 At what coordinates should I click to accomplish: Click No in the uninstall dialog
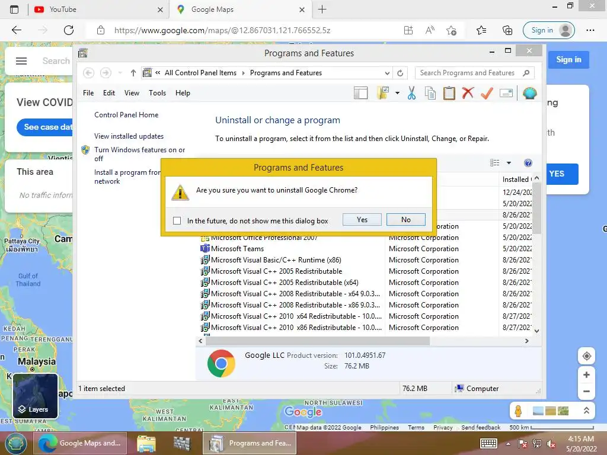tap(405, 220)
